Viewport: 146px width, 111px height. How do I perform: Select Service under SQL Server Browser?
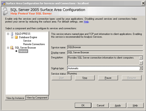[23, 51]
